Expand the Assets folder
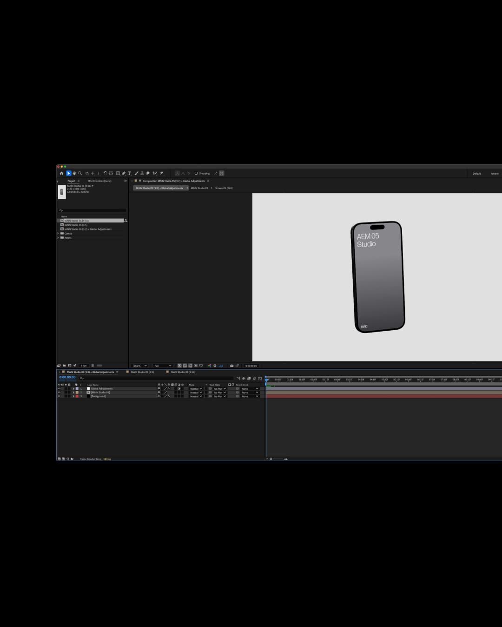Viewport: 502px width, 627px height. 58,237
